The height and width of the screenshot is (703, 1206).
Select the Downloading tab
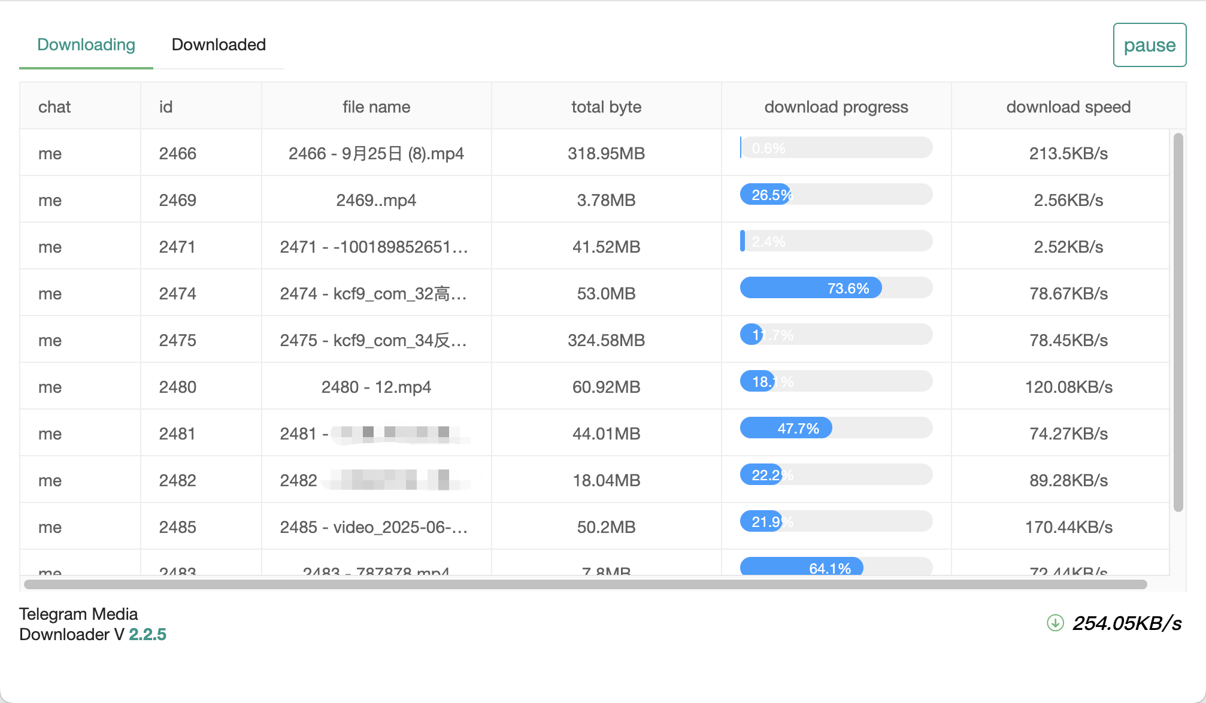coord(86,45)
